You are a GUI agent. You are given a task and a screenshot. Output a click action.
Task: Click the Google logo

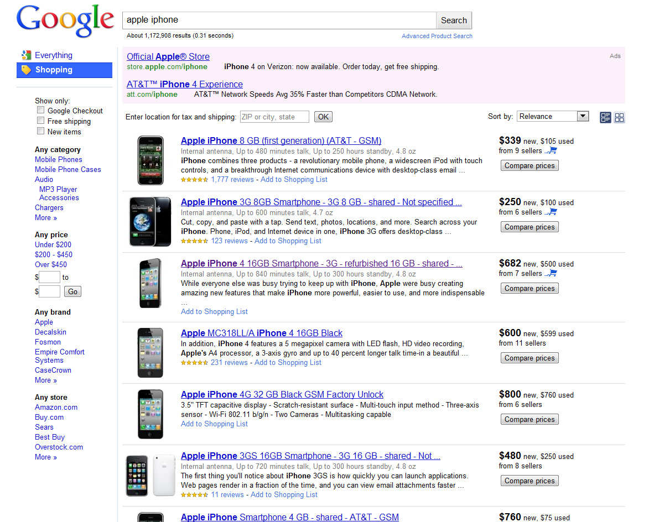click(x=65, y=20)
